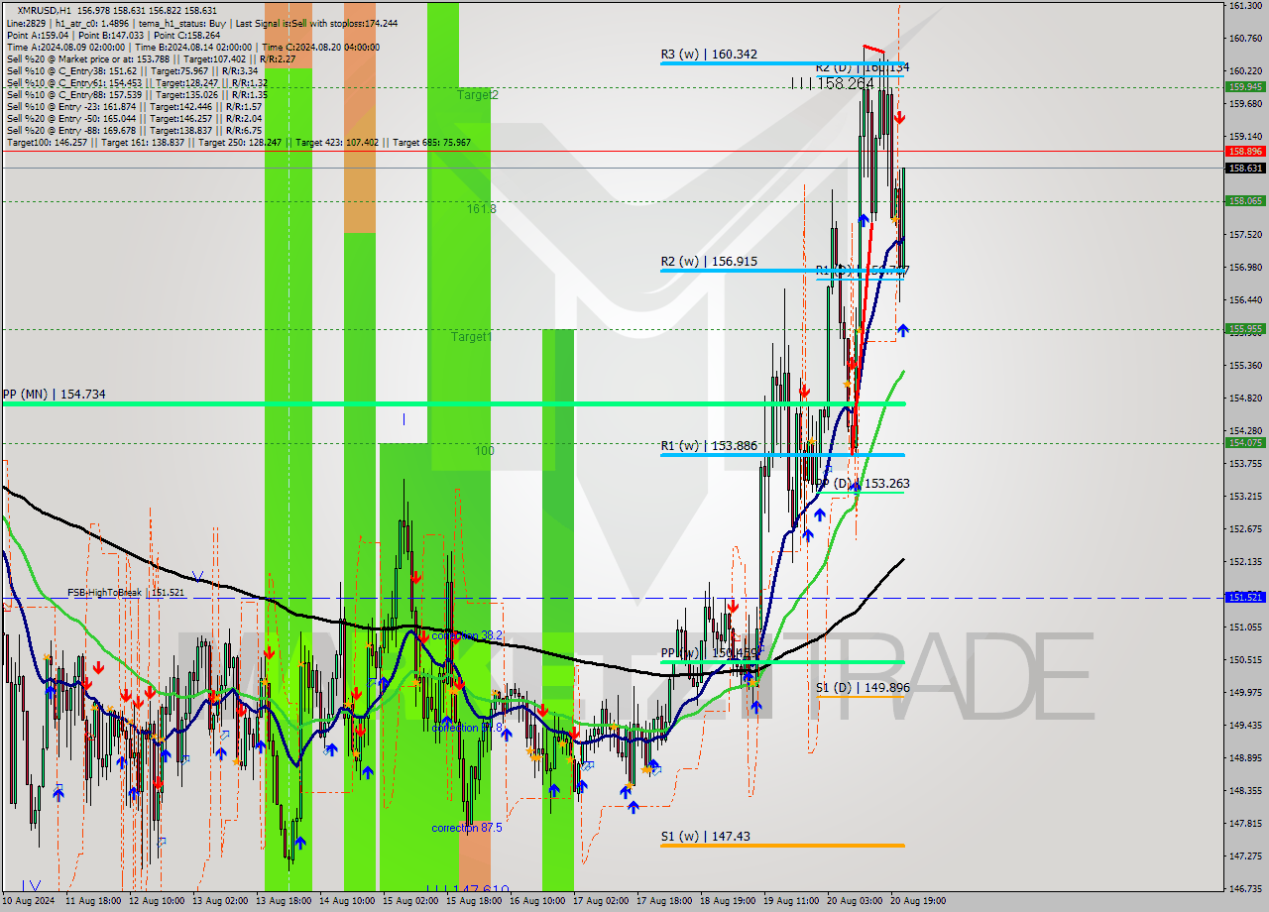
Task: Click the '146.730' price on the scale
Action: coord(1244,889)
